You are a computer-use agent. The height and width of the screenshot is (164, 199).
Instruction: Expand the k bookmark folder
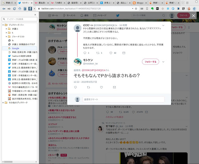[x=6, y=33]
